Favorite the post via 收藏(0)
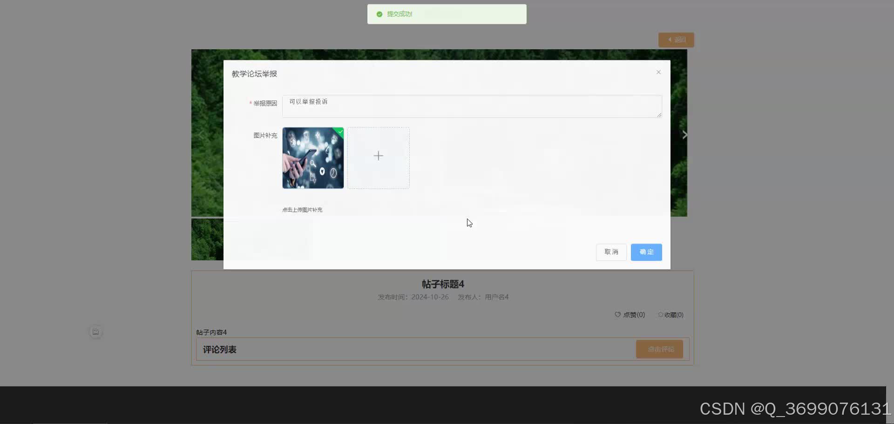 click(x=670, y=315)
